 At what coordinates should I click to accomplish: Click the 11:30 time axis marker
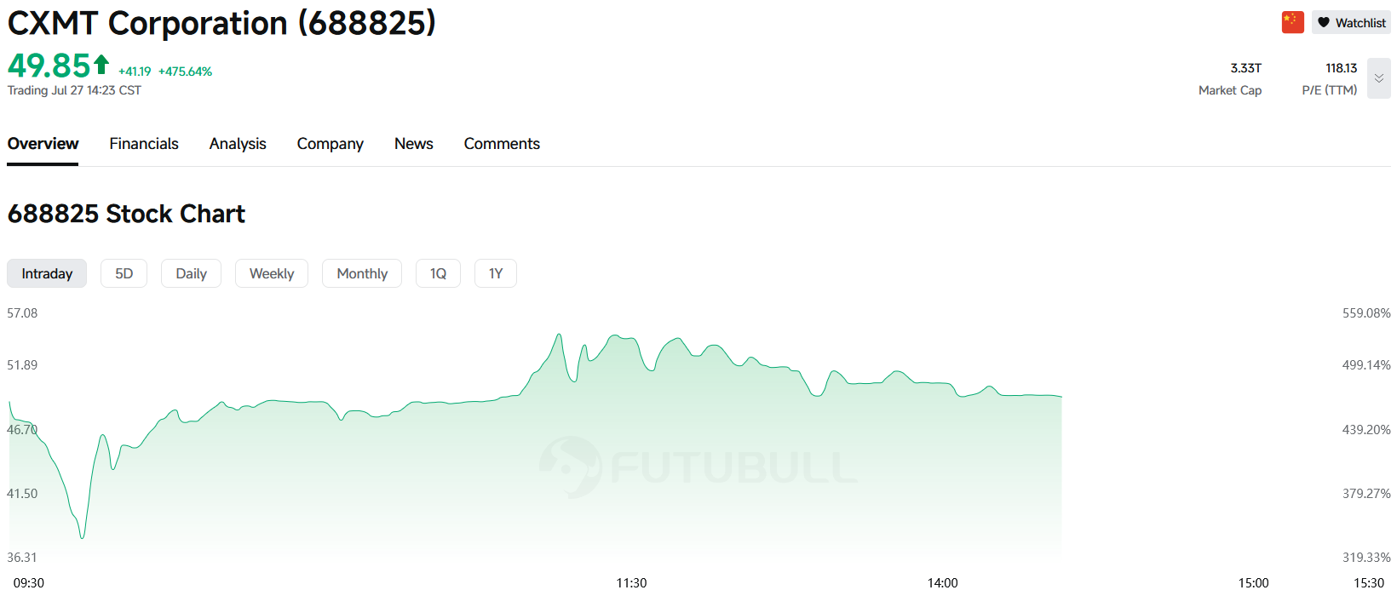(631, 583)
